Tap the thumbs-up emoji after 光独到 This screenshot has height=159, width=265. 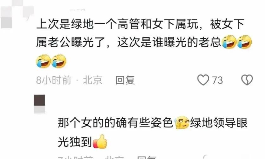(100, 141)
